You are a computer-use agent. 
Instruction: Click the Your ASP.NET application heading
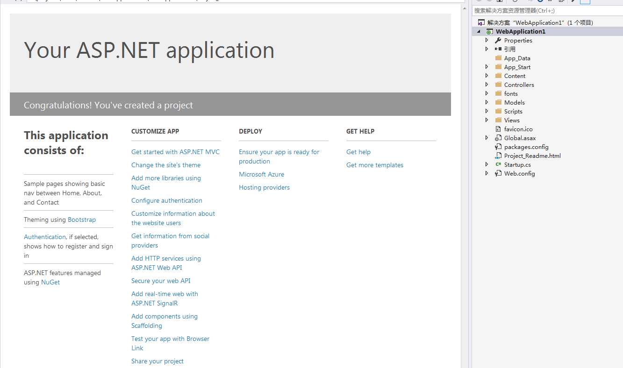[149, 50]
